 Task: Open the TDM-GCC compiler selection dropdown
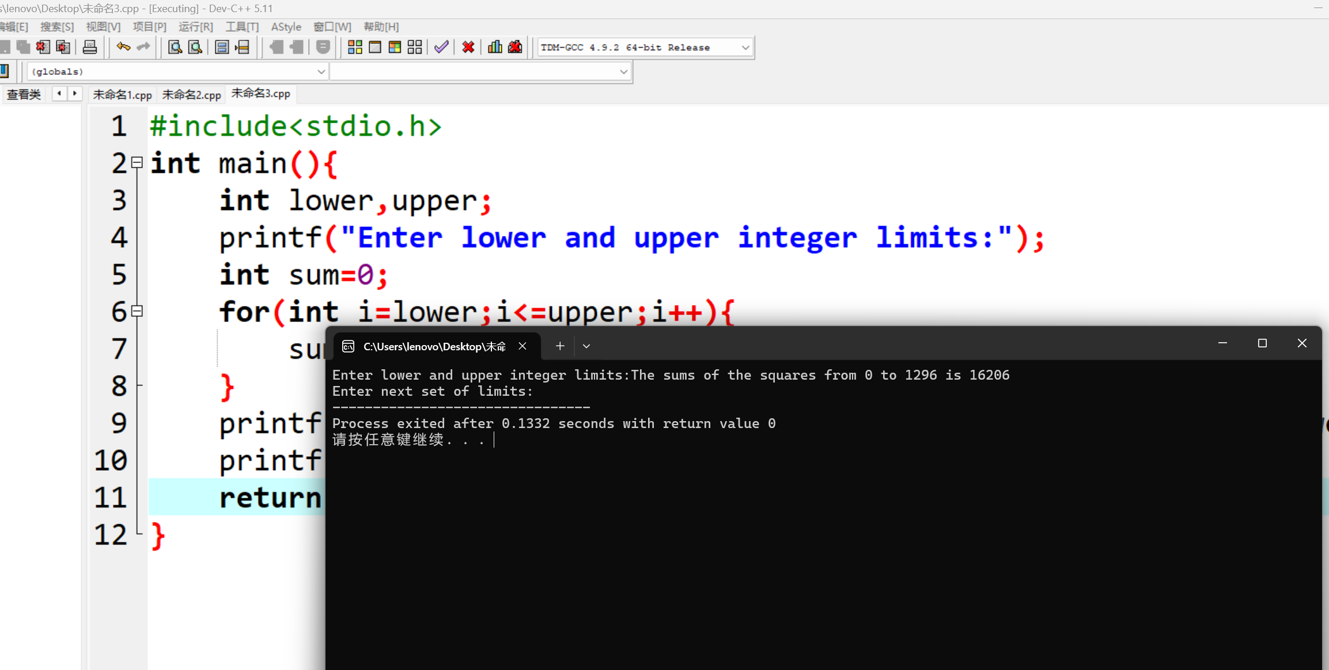tap(745, 47)
